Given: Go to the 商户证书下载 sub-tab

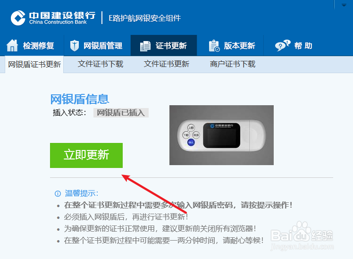Looking at the screenshot, I should pyautogui.click(x=233, y=64).
